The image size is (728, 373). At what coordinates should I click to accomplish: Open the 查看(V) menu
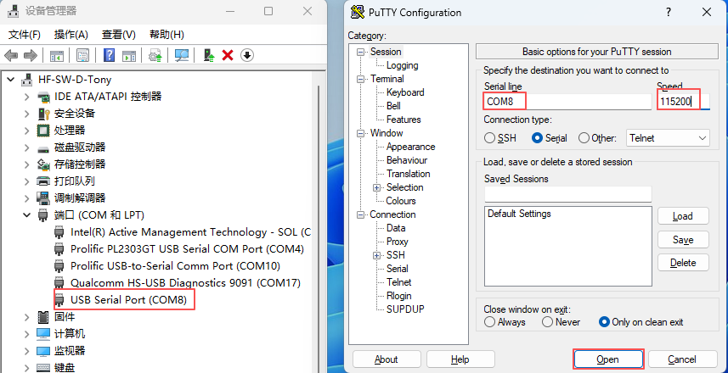[x=118, y=35]
